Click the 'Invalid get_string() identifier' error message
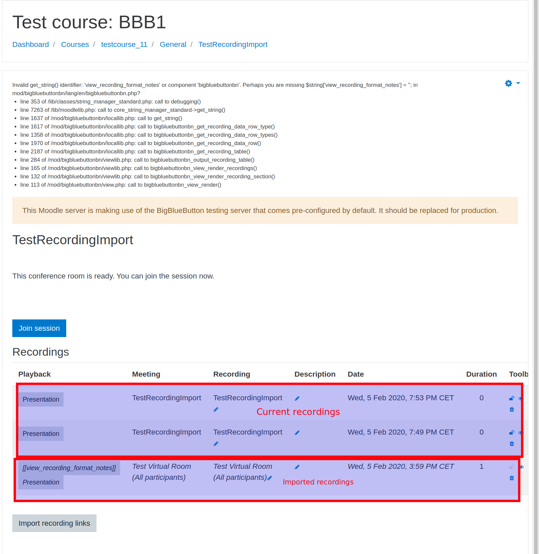 click(215, 89)
